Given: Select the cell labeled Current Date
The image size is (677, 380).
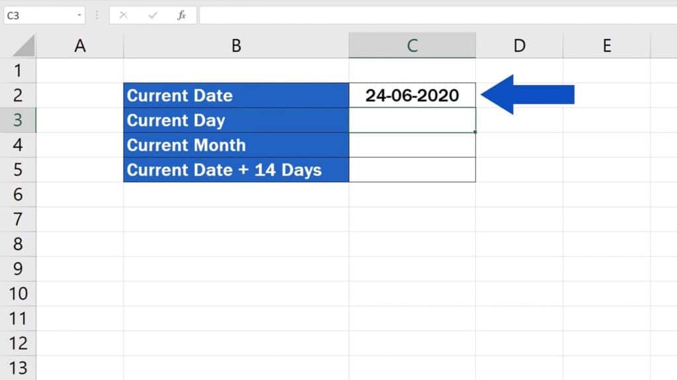Looking at the screenshot, I should click(x=235, y=95).
